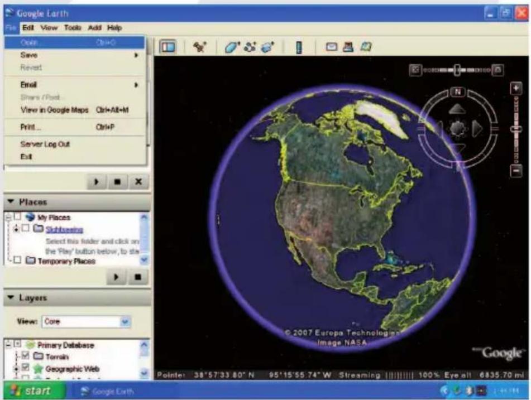Open the Help menu

114,28
